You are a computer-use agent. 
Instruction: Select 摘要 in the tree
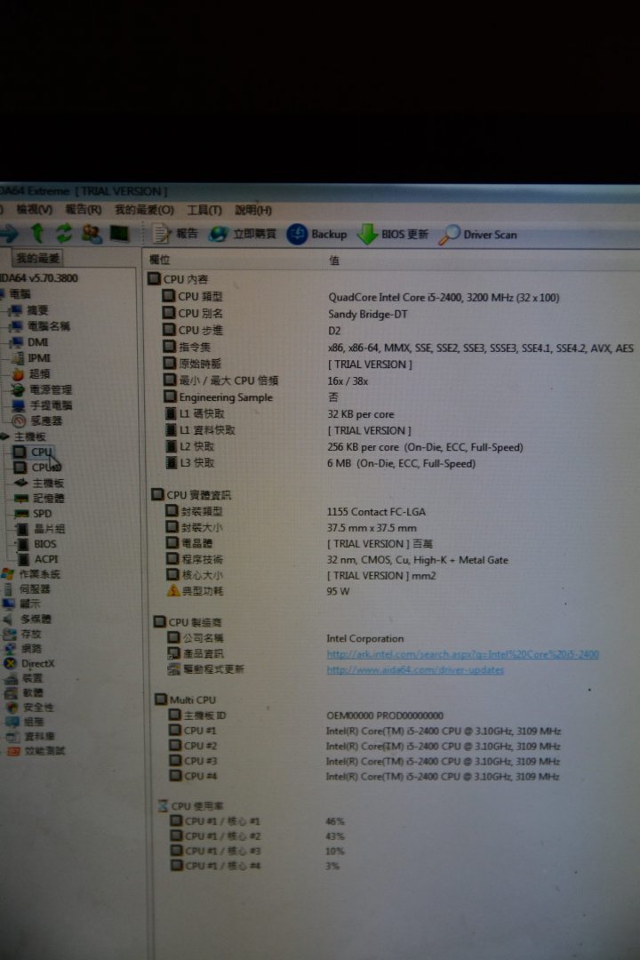pyautogui.click(x=30, y=310)
